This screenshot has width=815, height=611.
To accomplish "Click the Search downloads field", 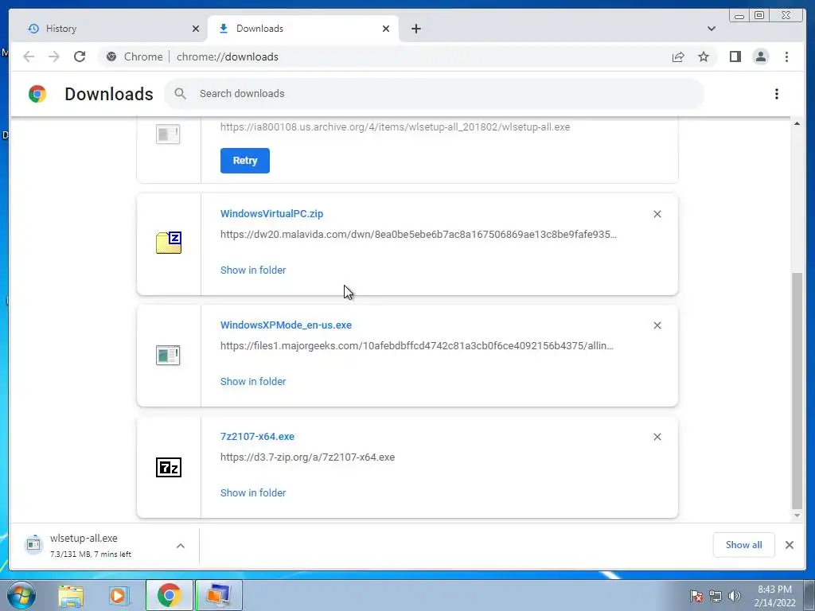I will tap(434, 94).
